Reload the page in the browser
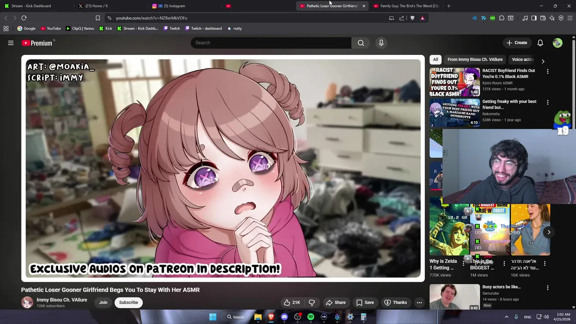The width and height of the screenshot is (576, 324). [x=24, y=18]
